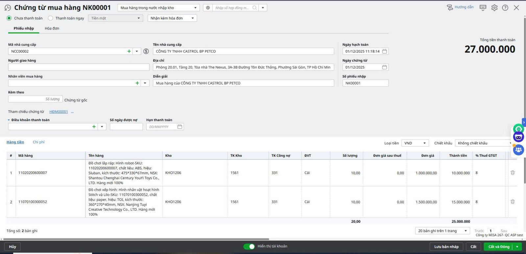Open calendar for Hạn thanh toán
The width and height of the screenshot is (526, 254).
tap(180, 127)
